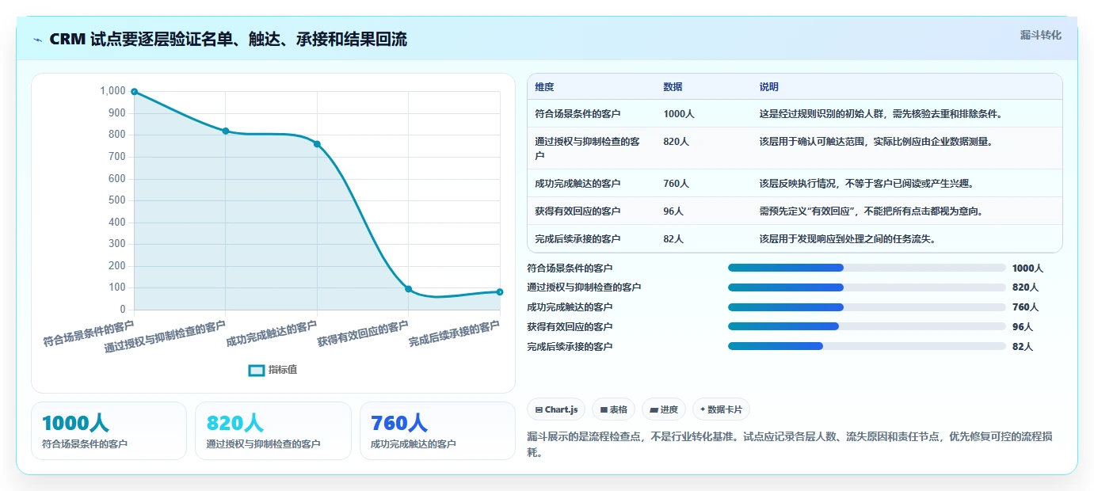Click the 说明 column header
This screenshot has width=1094, height=491.
769,87
